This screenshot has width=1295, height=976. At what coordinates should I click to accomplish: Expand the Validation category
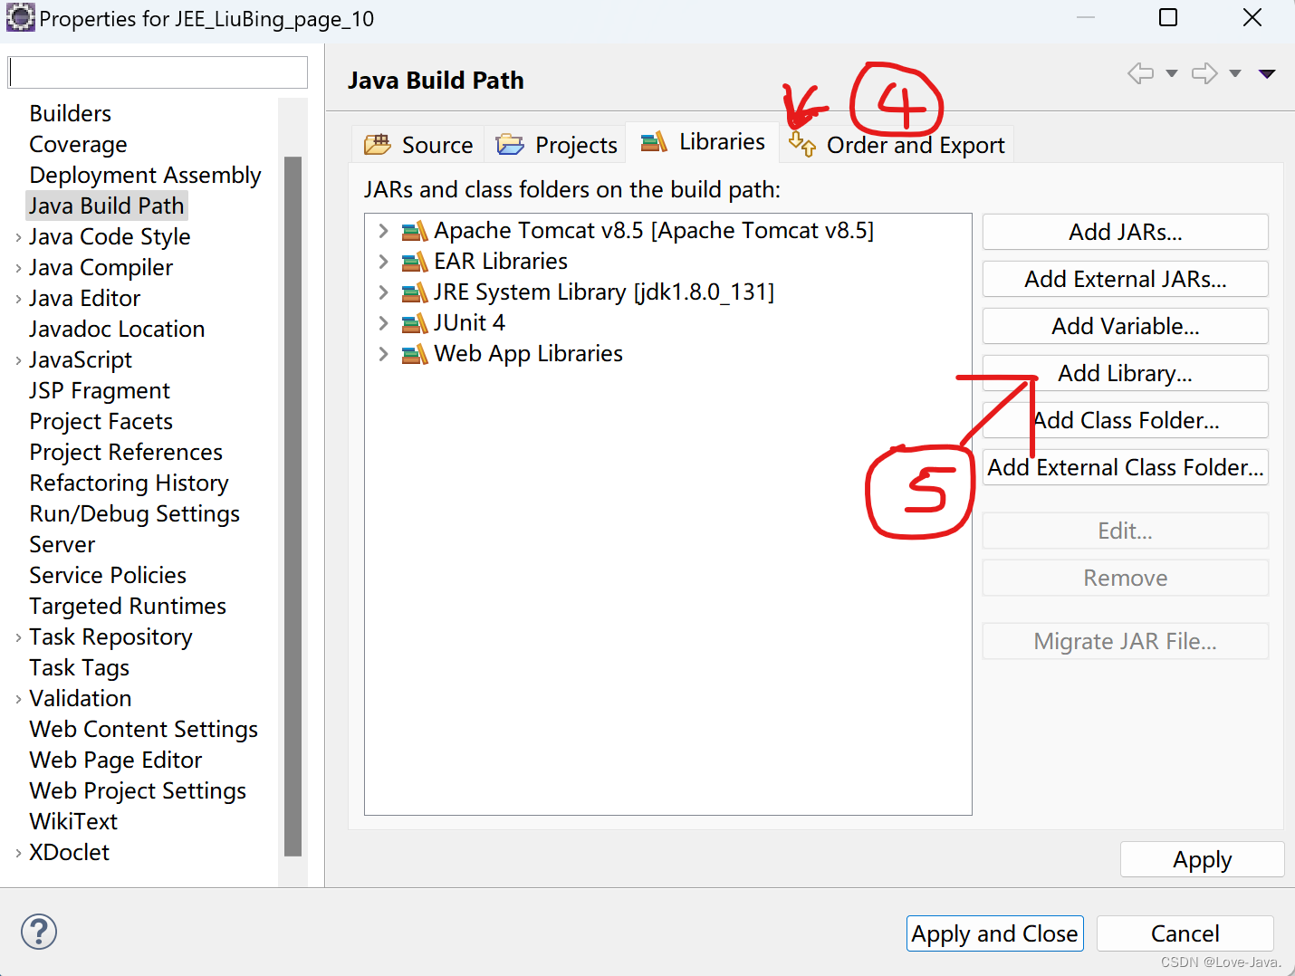coord(18,699)
